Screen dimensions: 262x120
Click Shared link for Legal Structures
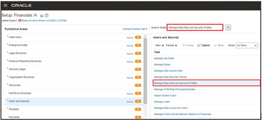tap(130, 54)
